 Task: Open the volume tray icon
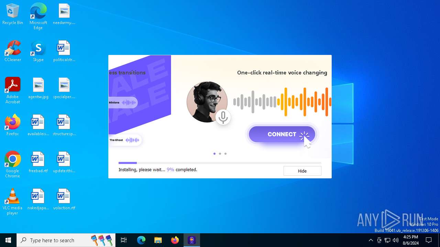click(396, 240)
